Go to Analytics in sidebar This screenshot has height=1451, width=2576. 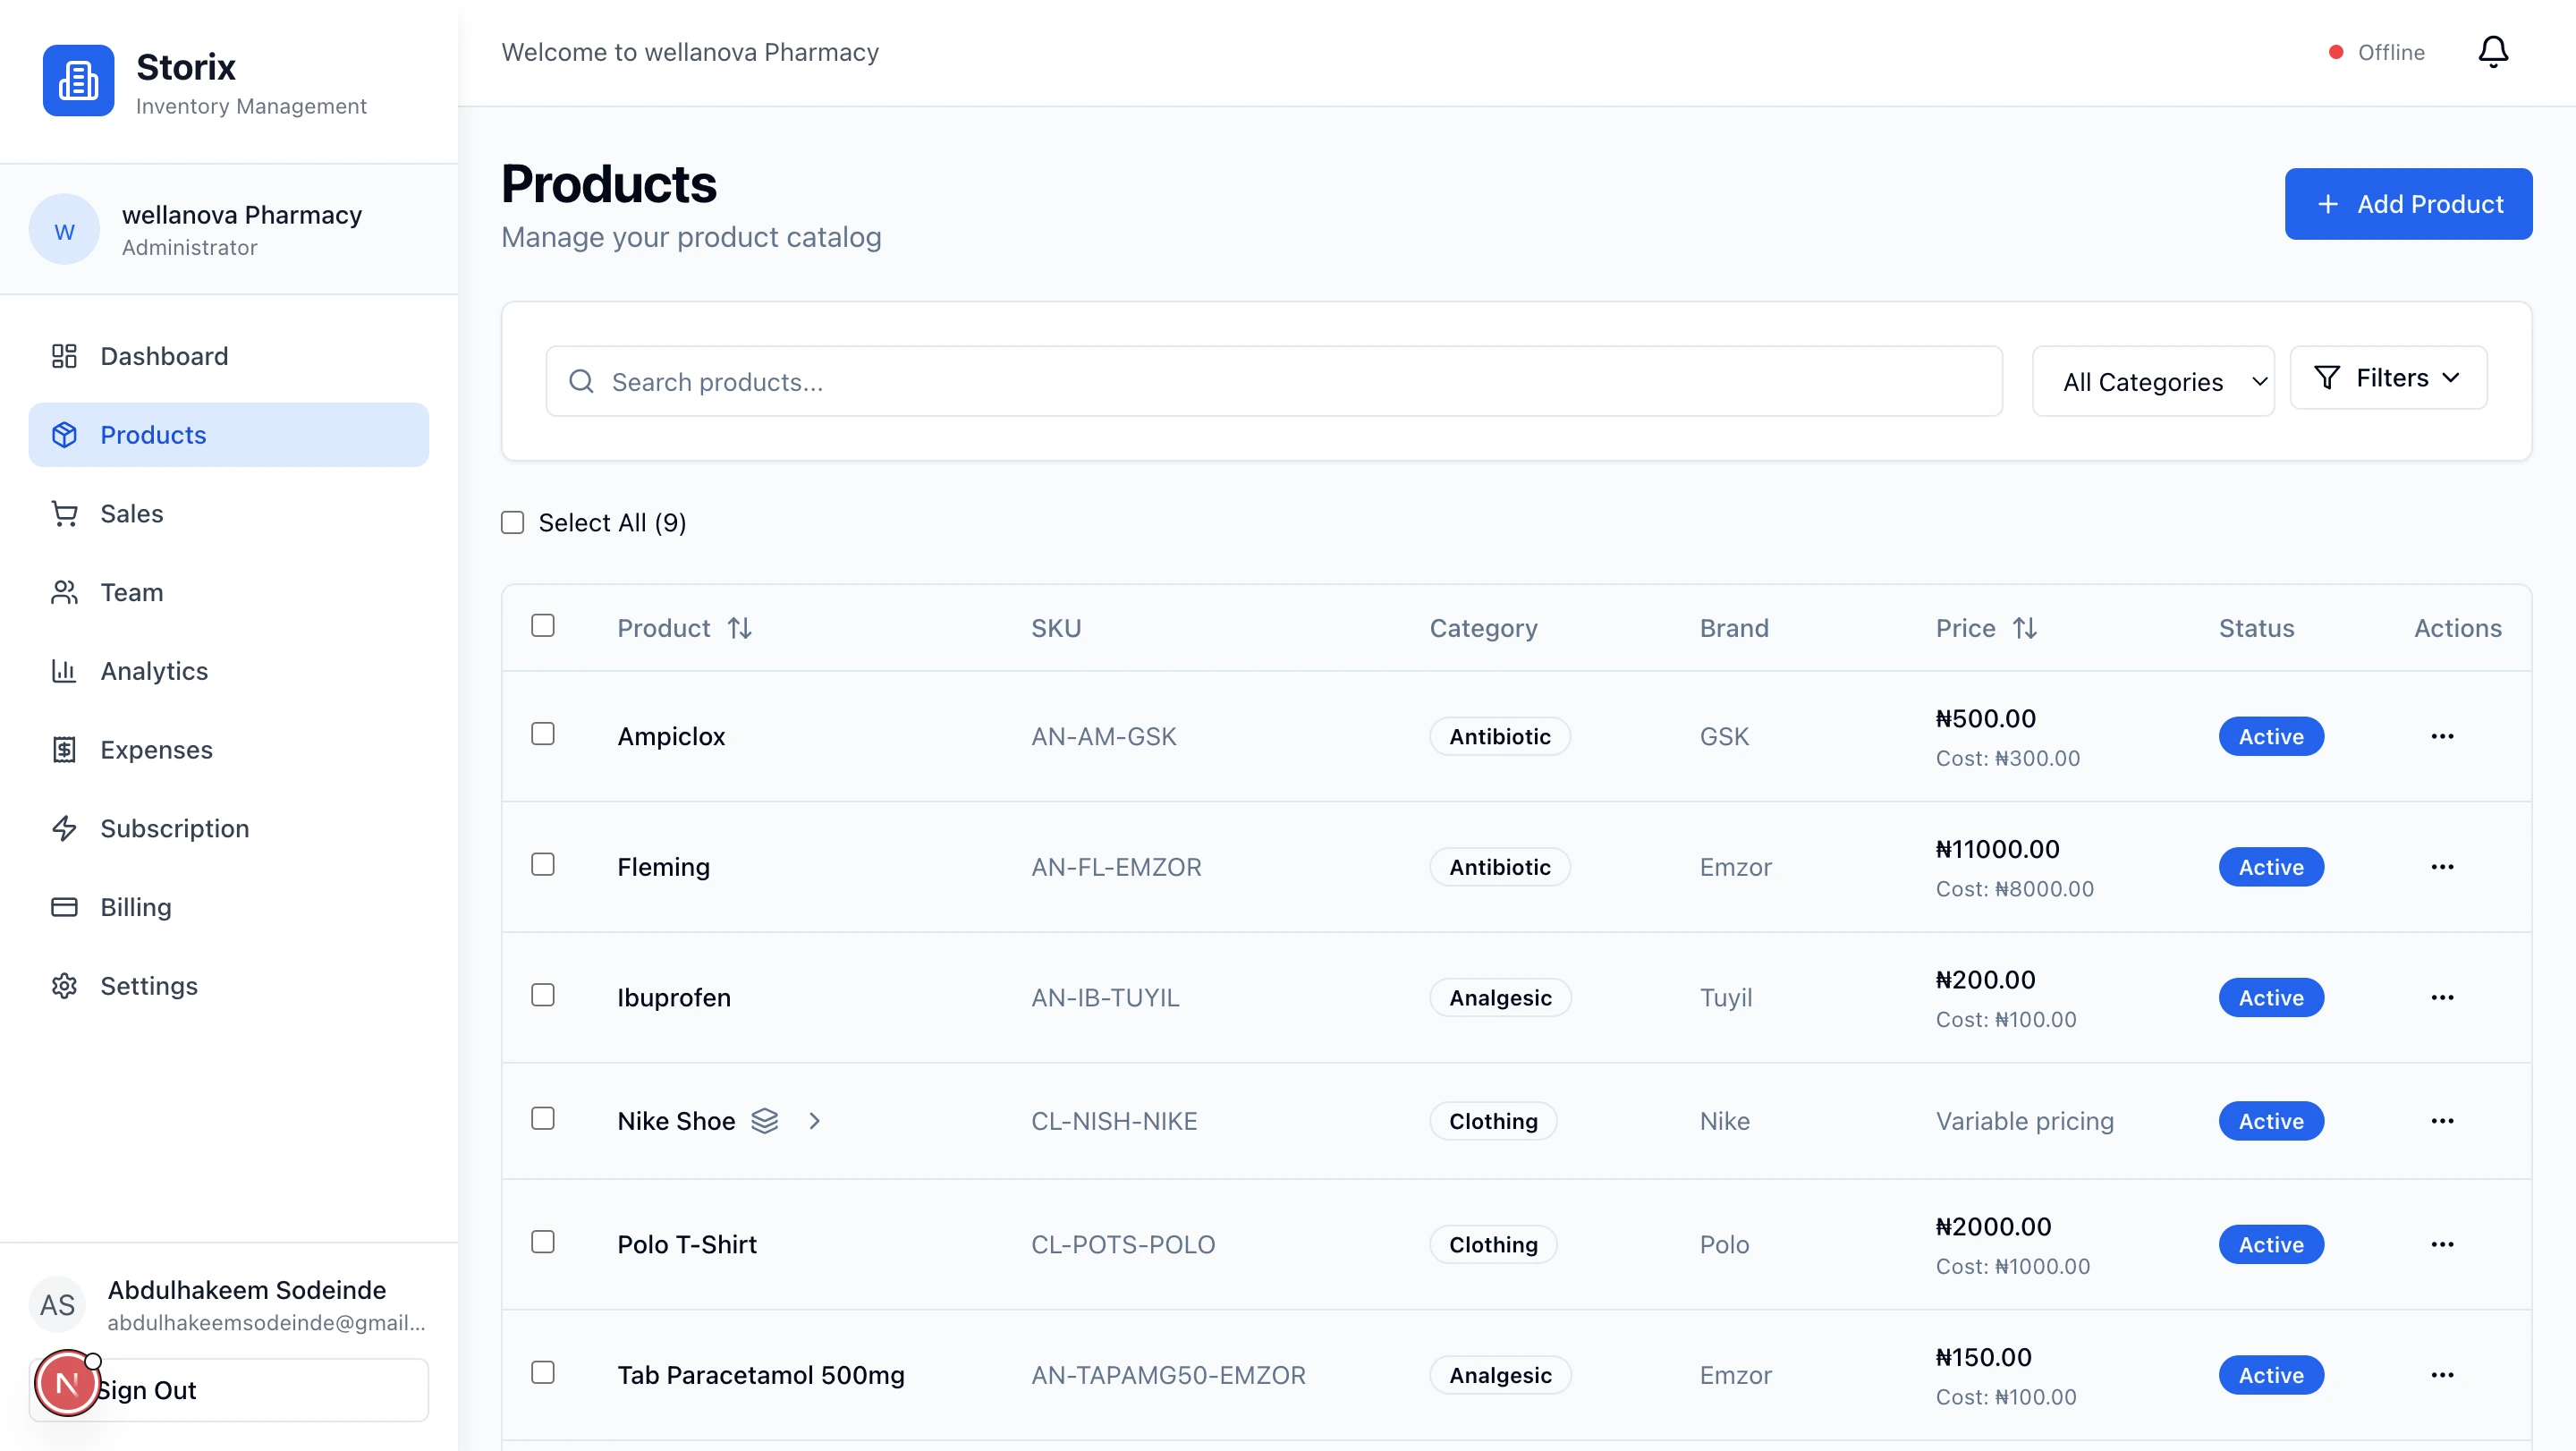(154, 671)
